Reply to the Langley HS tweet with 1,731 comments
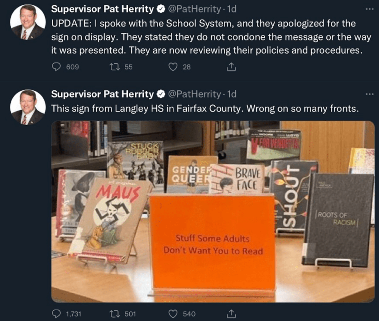The width and height of the screenshot is (379, 321). point(57,314)
